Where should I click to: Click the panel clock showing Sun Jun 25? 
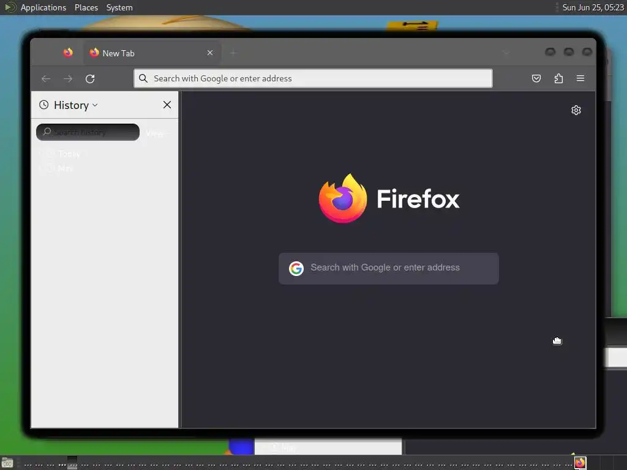593,7
